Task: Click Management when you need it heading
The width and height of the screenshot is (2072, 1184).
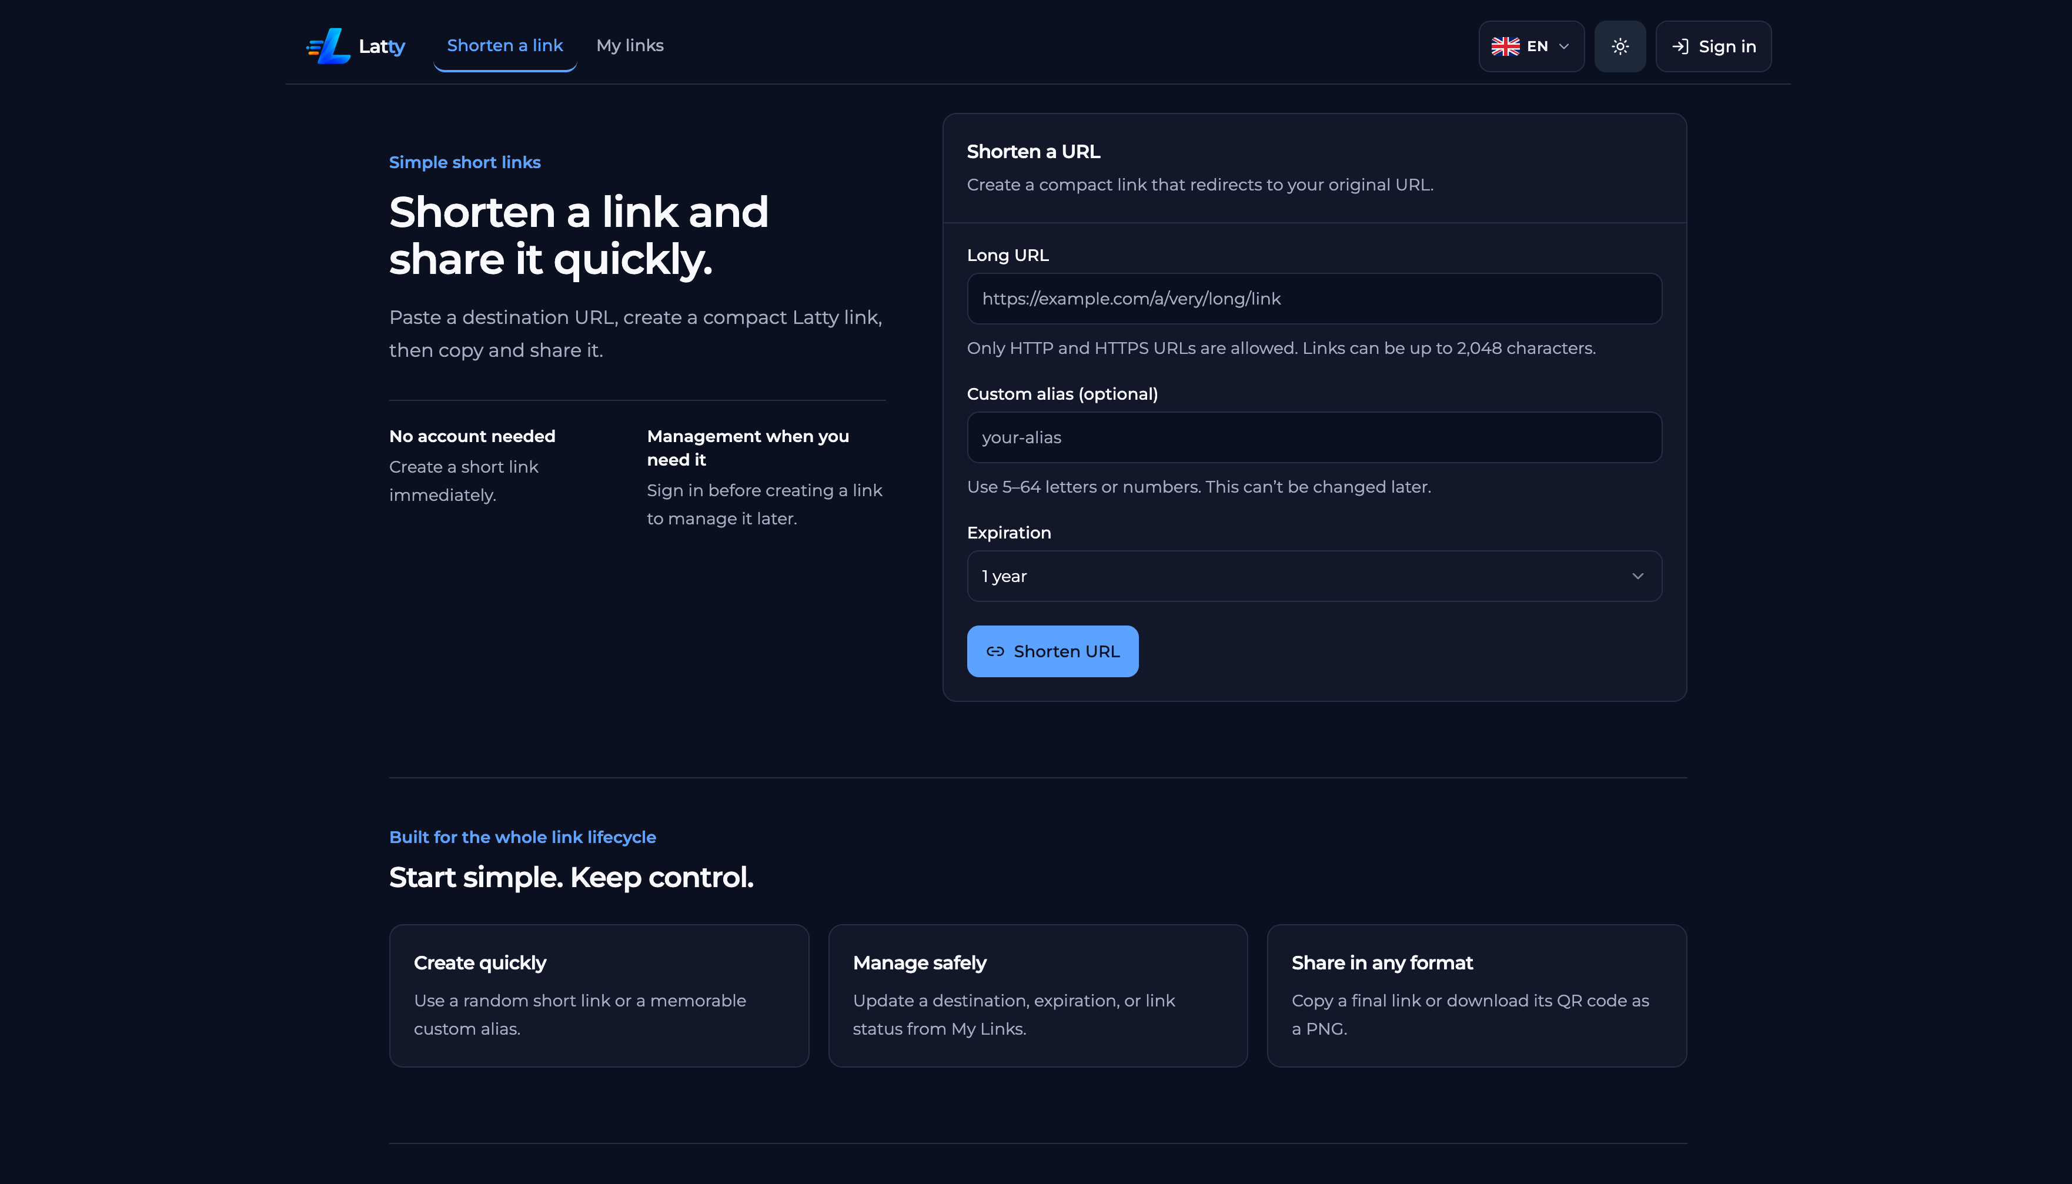Action: pyautogui.click(x=747, y=448)
